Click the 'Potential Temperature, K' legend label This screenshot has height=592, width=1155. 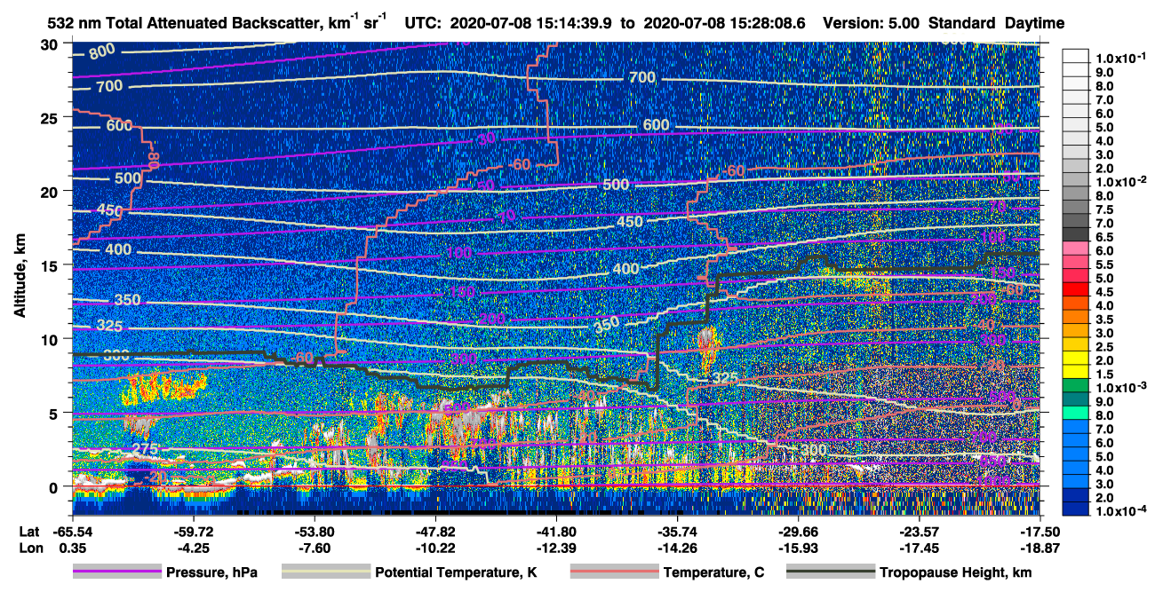[455, 572]
